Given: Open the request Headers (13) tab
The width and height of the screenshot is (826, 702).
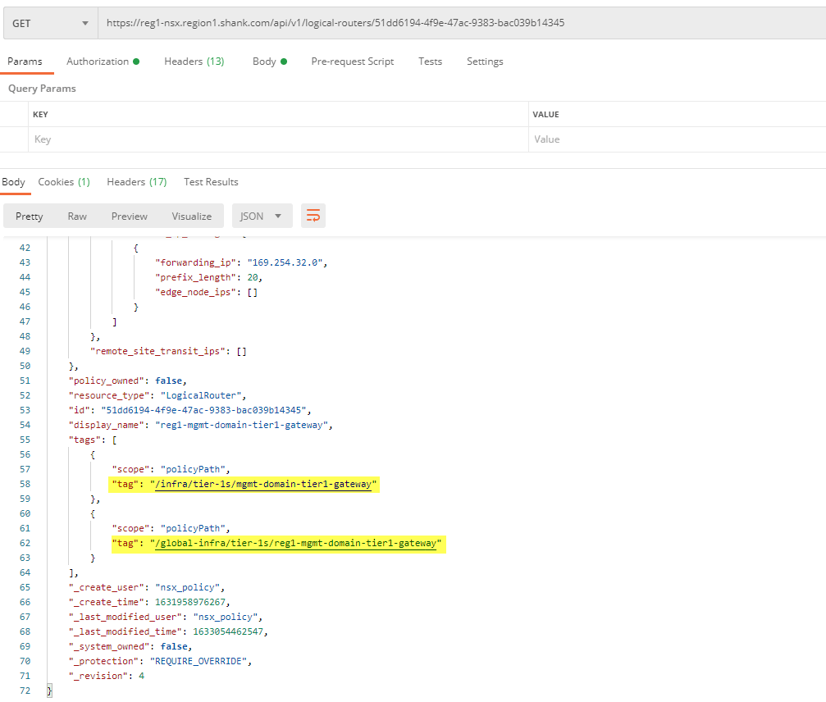Looking at the screenshot, I should click(x=194, y=62).
